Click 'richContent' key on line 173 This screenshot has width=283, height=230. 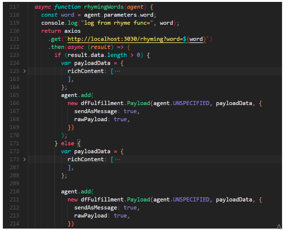click(85, 159)
